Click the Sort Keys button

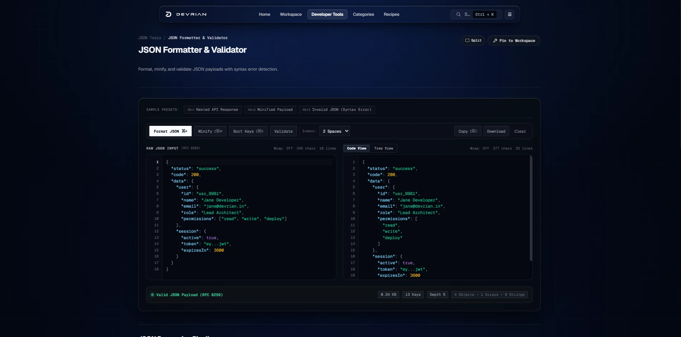(248, 131)
